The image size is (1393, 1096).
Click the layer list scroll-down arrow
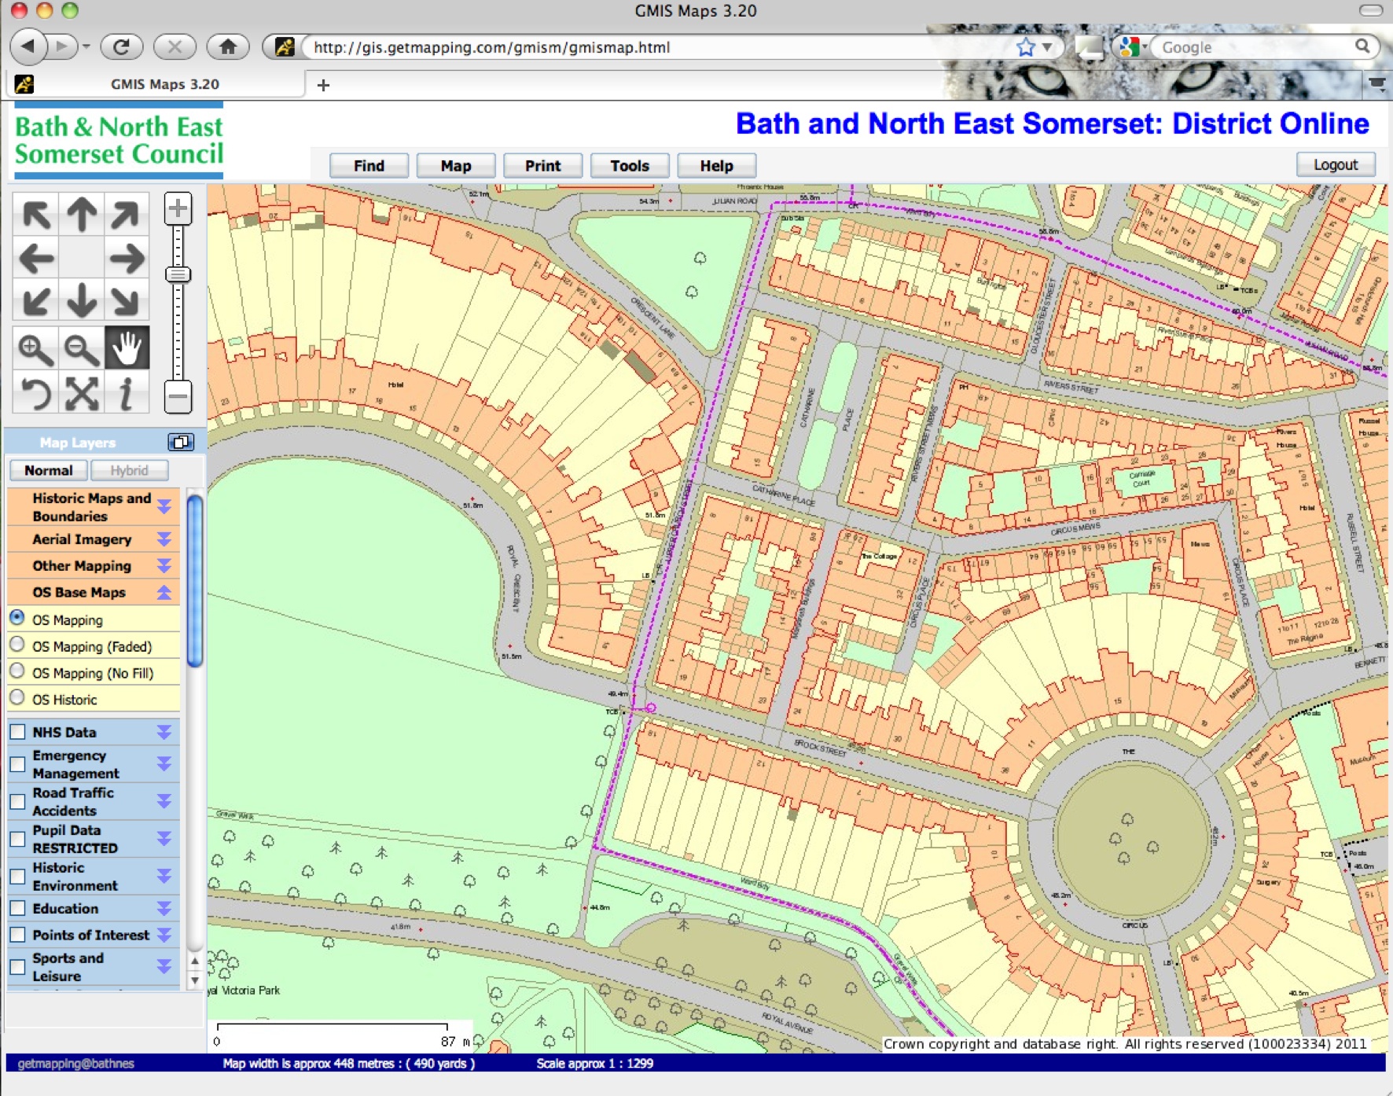195,980
